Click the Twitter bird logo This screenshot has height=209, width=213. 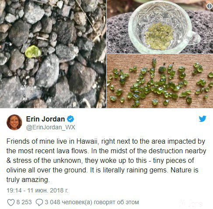point(203,119)
